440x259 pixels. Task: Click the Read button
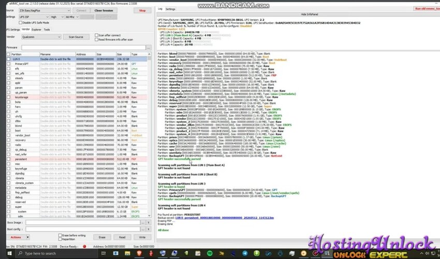(x=122, y=237)
